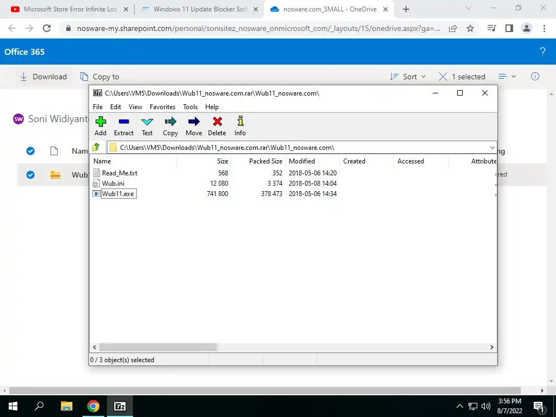Viewport: 556px width, 417px height.
Task: Open the notification center
Action: [x=539, y=407]
